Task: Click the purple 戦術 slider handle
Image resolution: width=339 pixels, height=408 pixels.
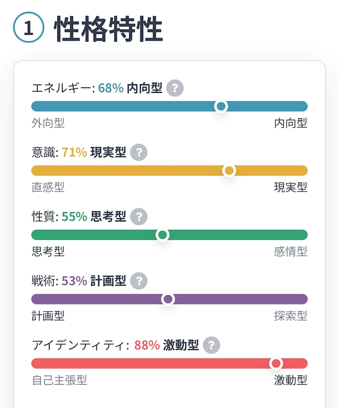Action: 168,299
